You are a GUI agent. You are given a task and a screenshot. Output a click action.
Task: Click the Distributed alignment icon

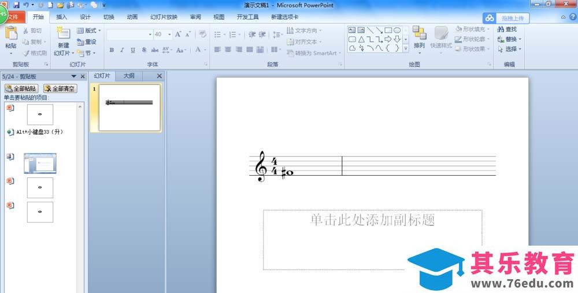(260, 49)
